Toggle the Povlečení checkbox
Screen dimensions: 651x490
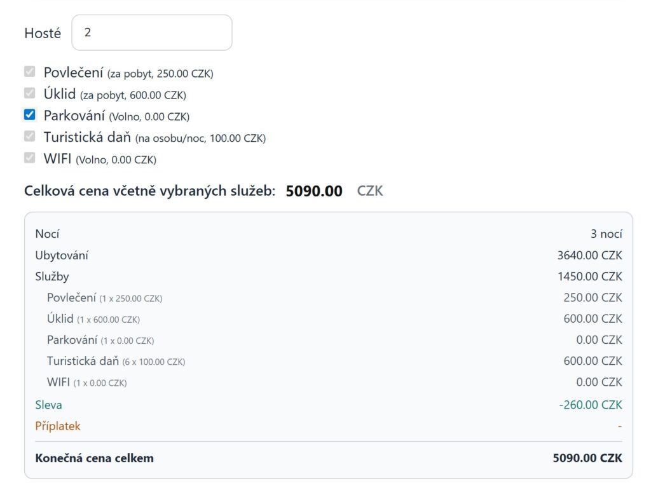pos(29,72)
